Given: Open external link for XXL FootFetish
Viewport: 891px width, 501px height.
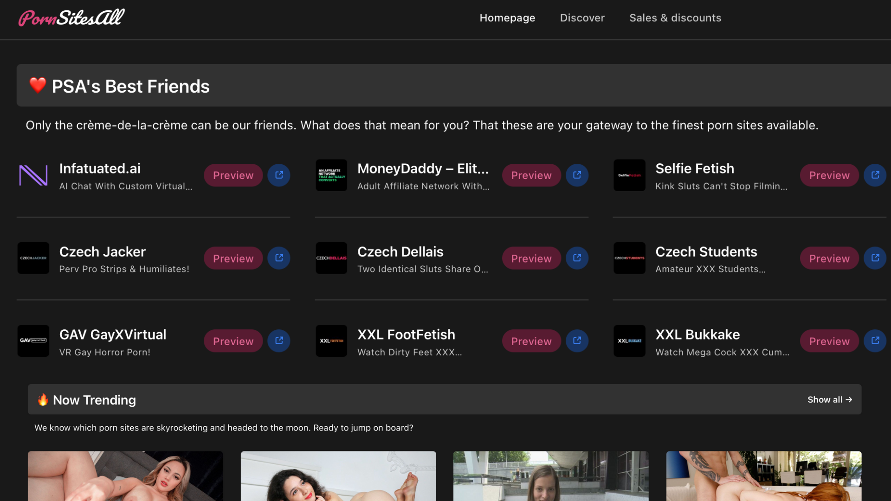Looking at the screenshot, I should [x=577, y=341].
